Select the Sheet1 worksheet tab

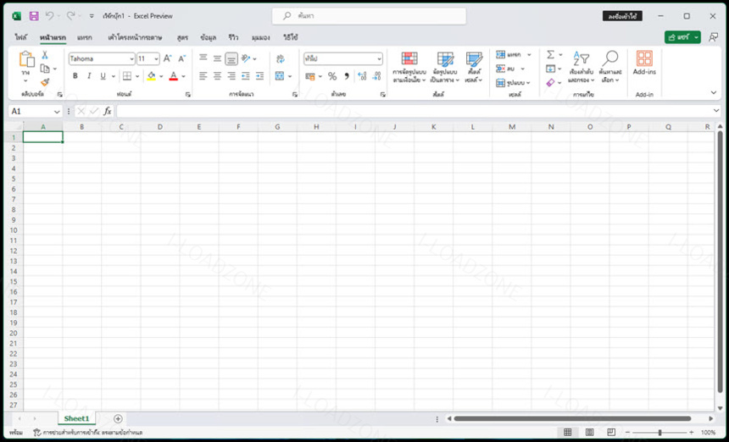pos(76,419)
